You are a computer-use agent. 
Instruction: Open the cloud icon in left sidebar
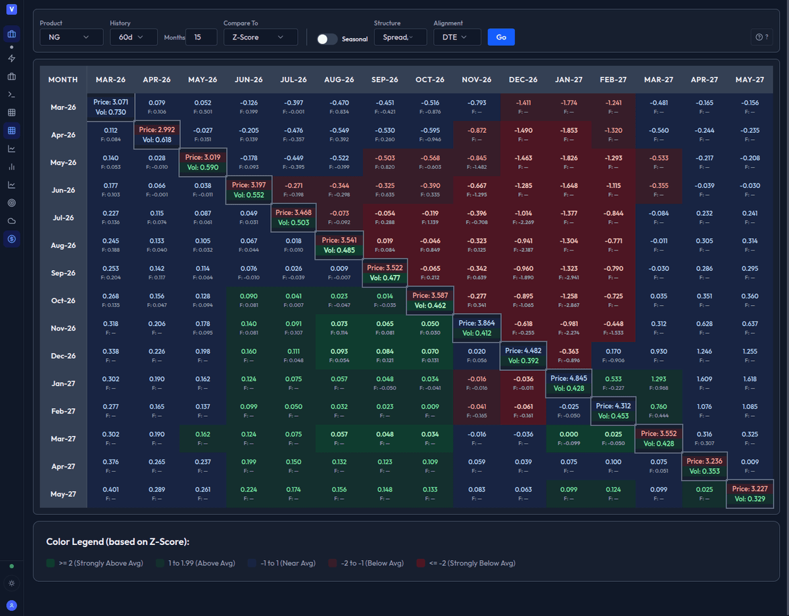tap(11, 222)
